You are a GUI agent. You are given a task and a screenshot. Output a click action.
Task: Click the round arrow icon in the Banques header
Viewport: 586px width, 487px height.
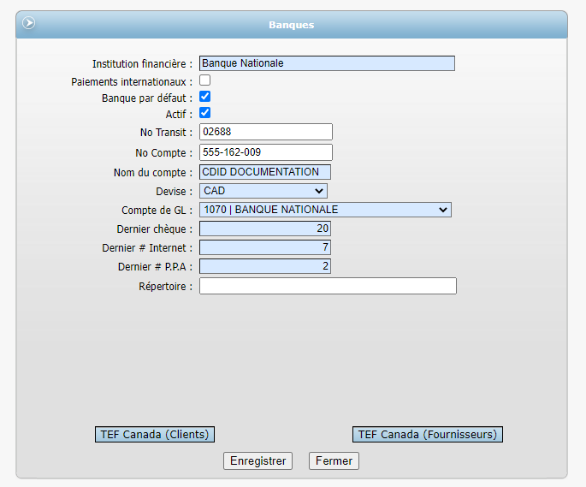coord(29,24)
